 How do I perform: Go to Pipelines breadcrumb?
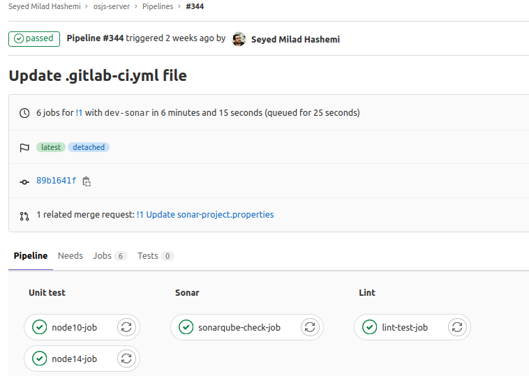coord(158,6)
